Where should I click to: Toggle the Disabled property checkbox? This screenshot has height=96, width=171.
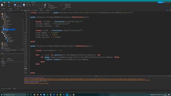coord(7,65)
